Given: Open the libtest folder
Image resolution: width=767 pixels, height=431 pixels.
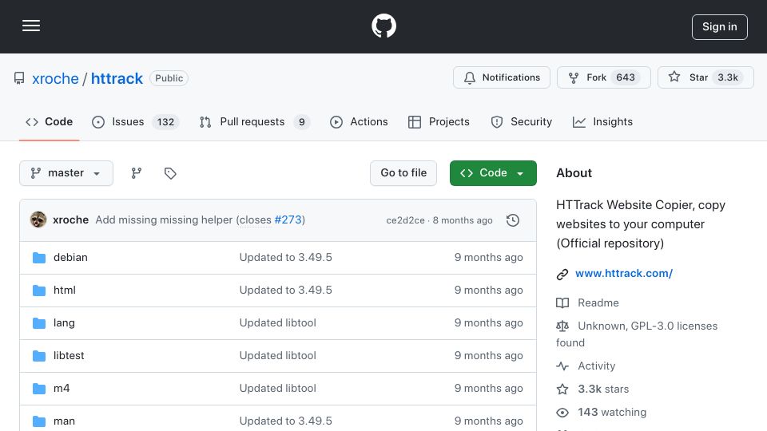Looking at the screenshot, I should point(69,356).
